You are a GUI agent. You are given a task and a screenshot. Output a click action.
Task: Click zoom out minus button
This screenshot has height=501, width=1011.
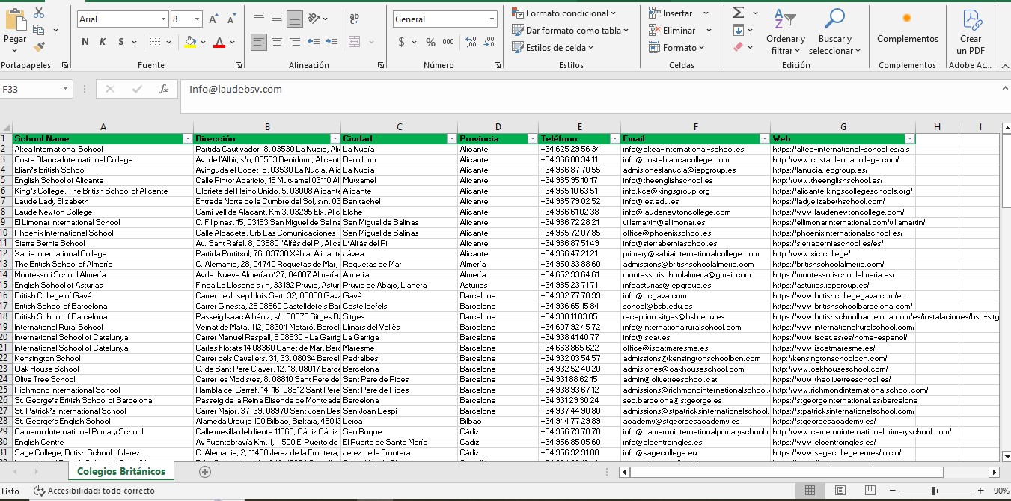[x=893, y=491]
